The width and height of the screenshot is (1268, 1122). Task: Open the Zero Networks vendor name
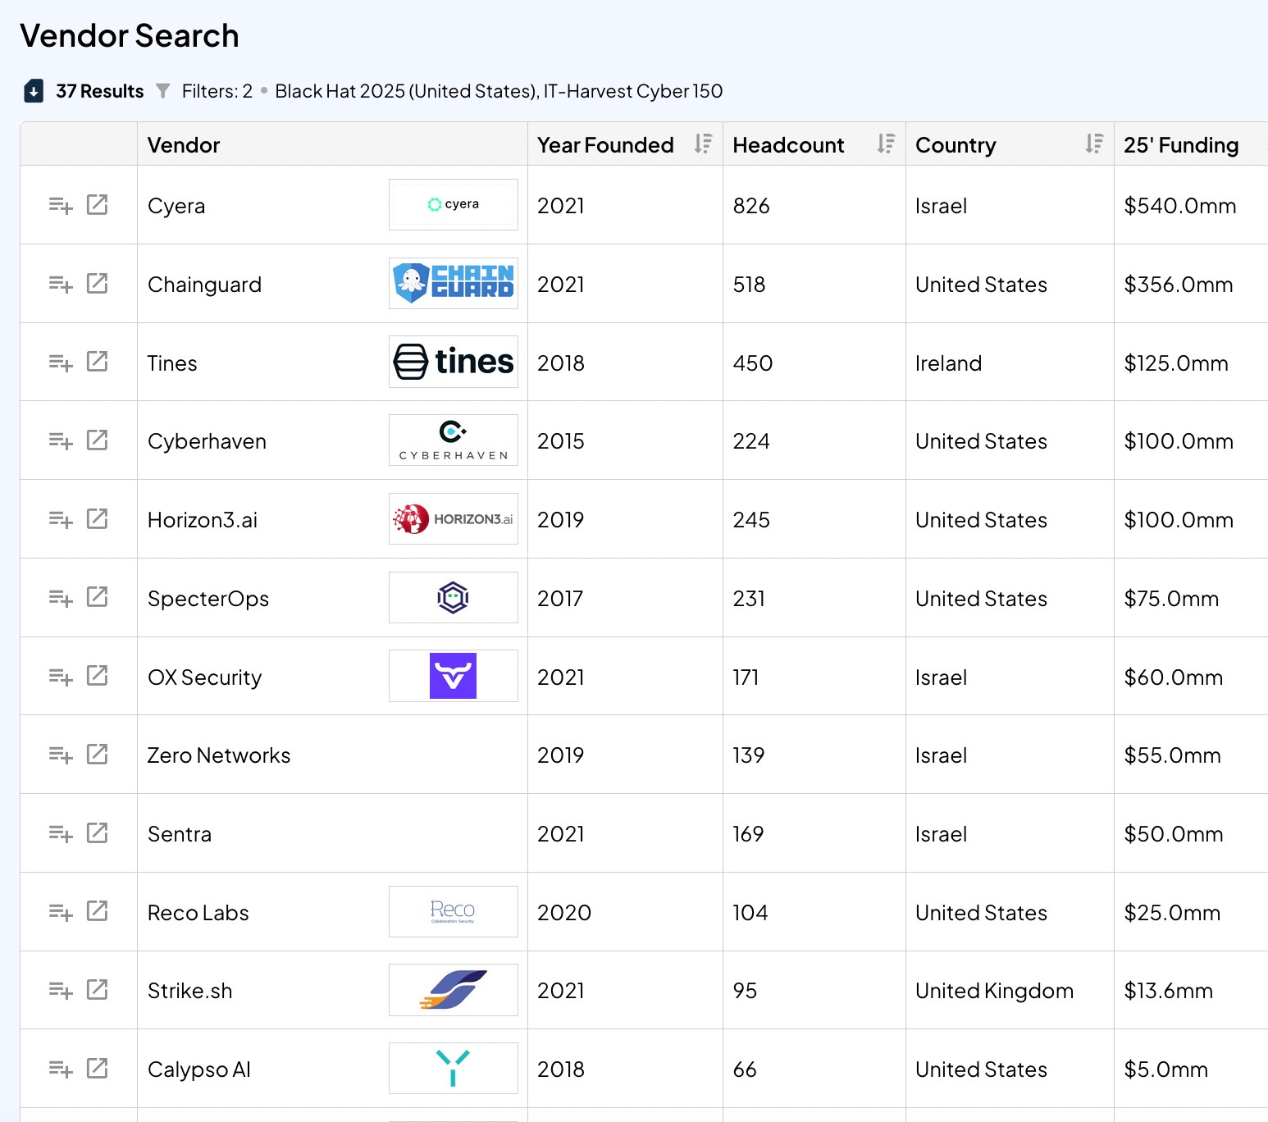[x=219, y=755]
